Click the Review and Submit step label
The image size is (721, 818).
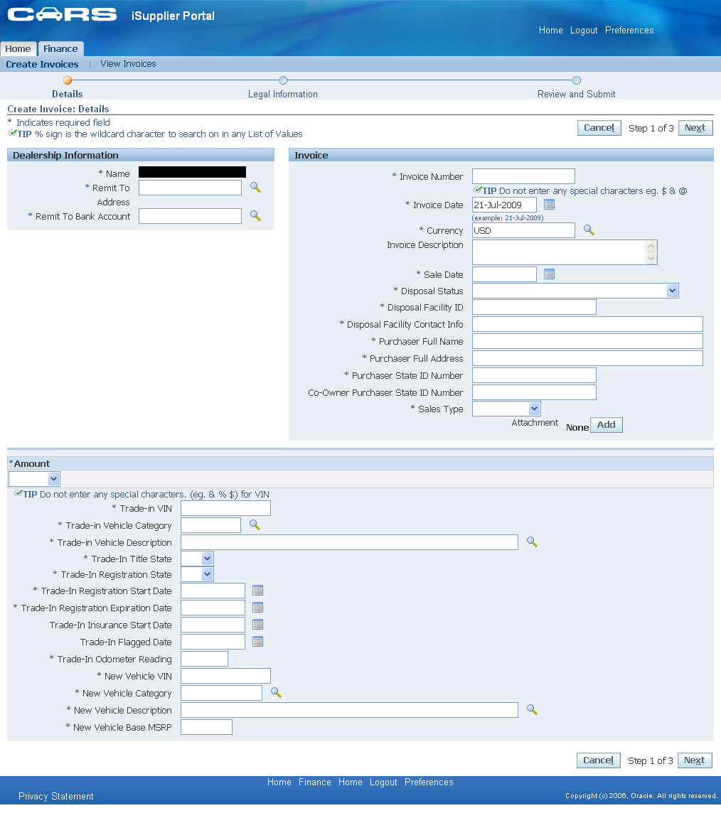pos(577,94)
